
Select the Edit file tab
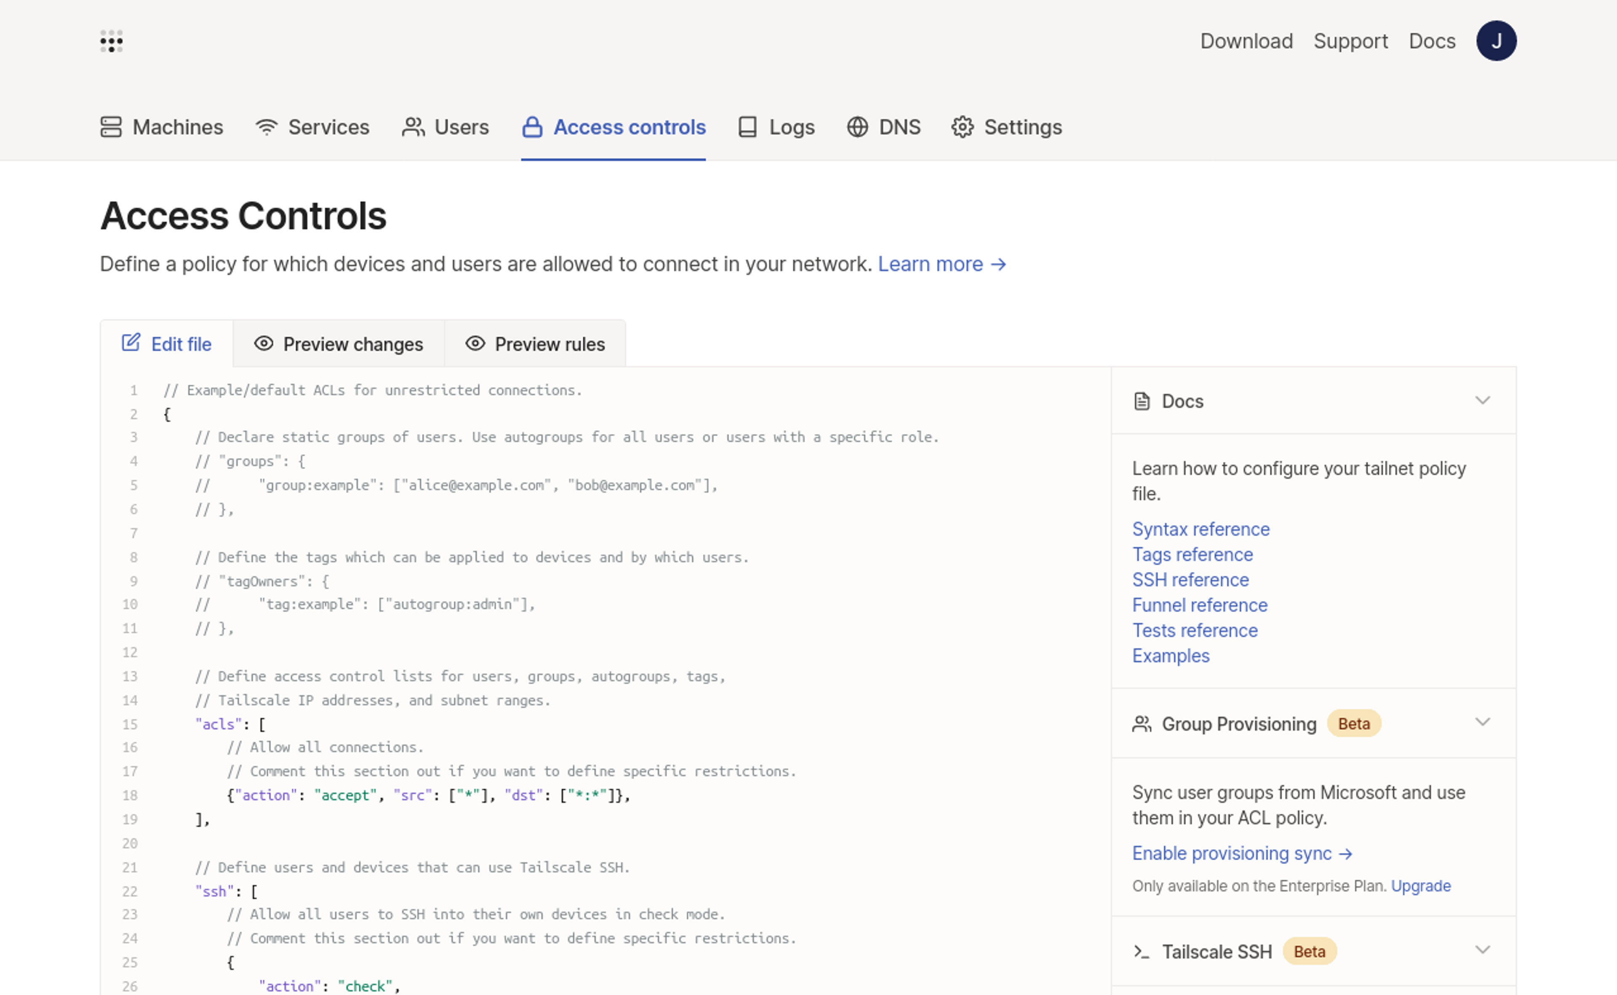(167, 344)
